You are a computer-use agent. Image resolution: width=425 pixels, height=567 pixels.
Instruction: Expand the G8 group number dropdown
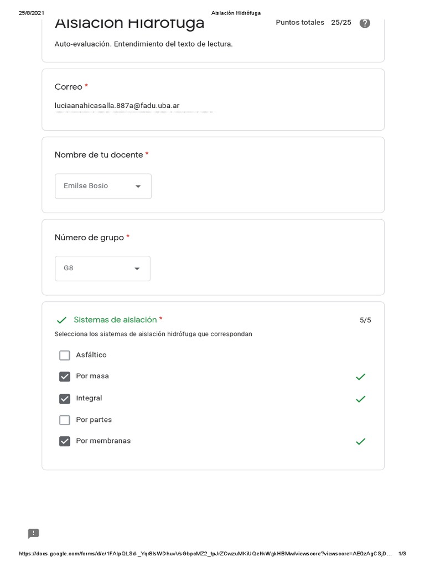(x=102, y=269)
